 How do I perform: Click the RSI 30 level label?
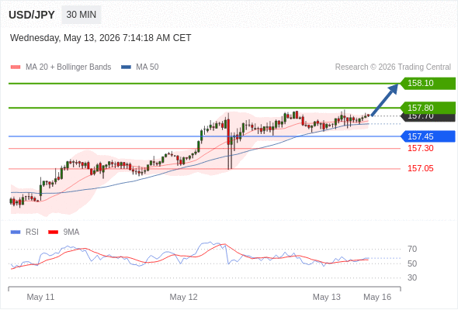(412, 277)
